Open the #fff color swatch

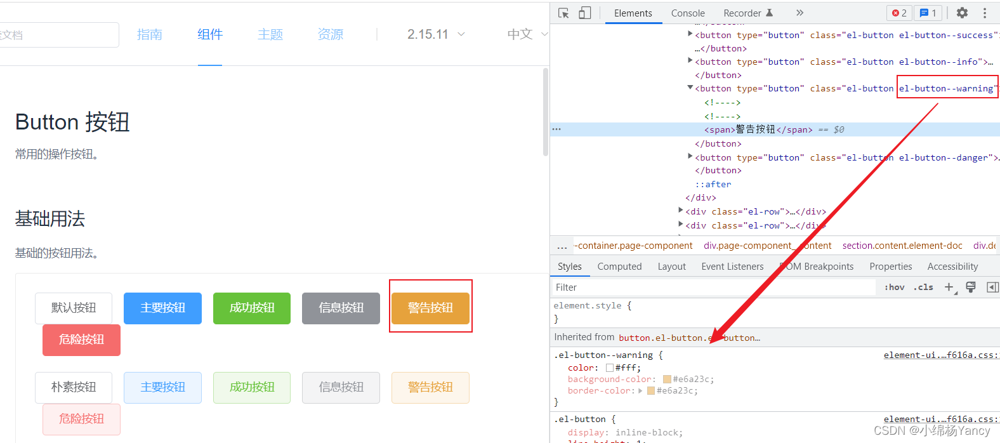pos(610,368)
